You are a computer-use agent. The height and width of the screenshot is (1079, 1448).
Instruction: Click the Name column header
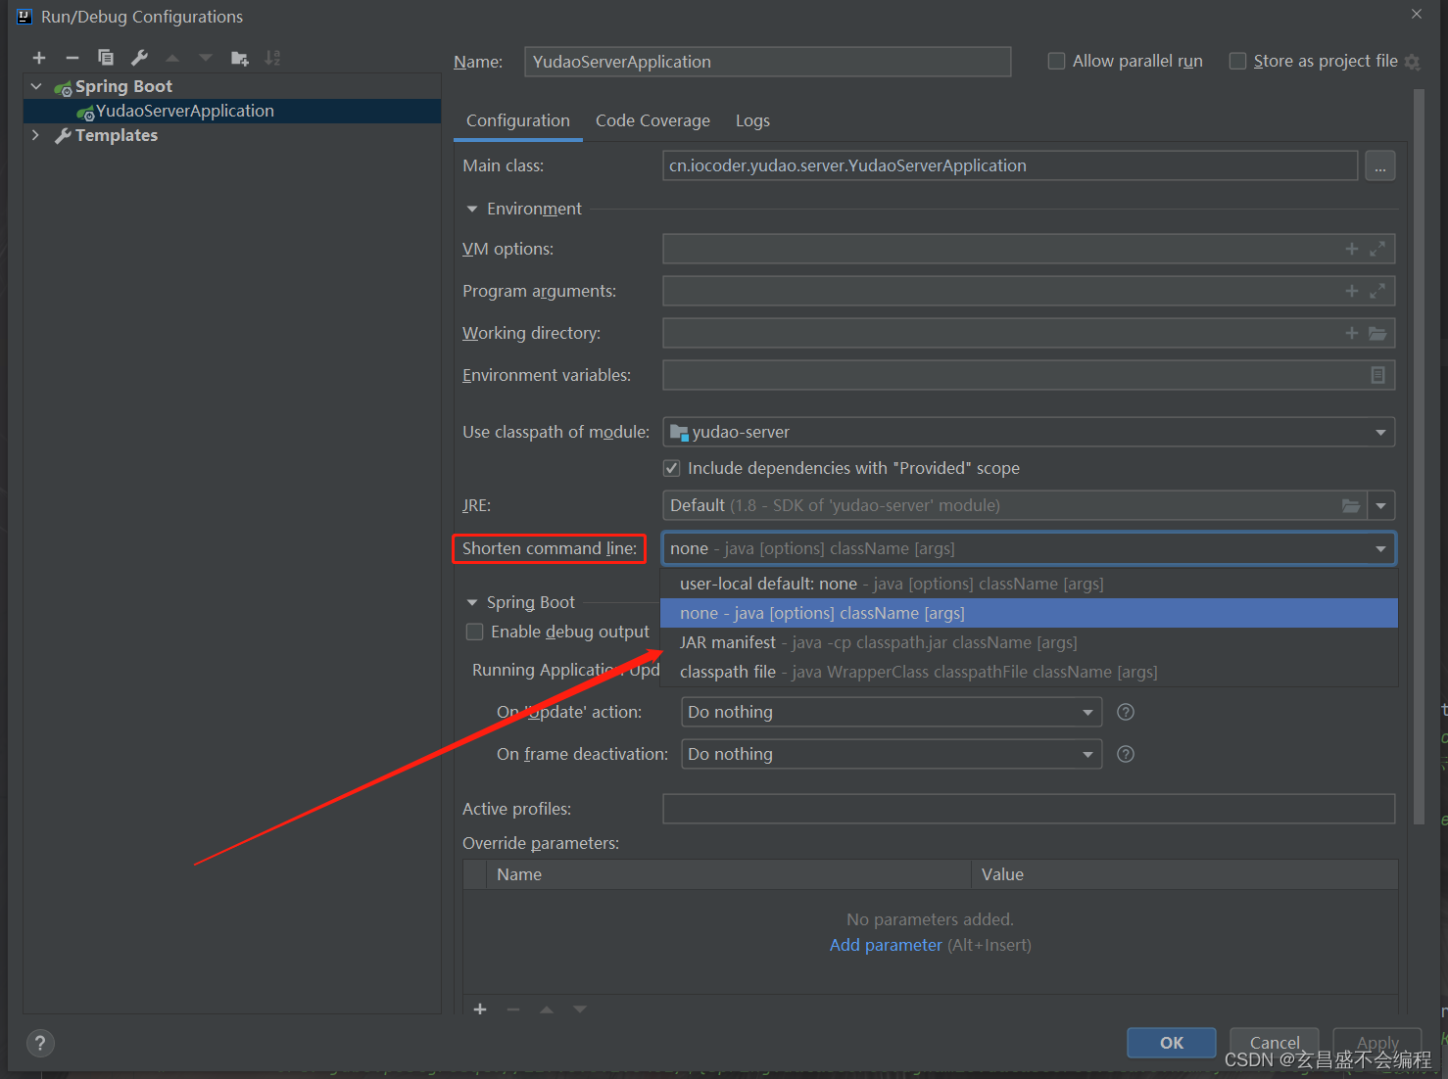coord(729,874)
